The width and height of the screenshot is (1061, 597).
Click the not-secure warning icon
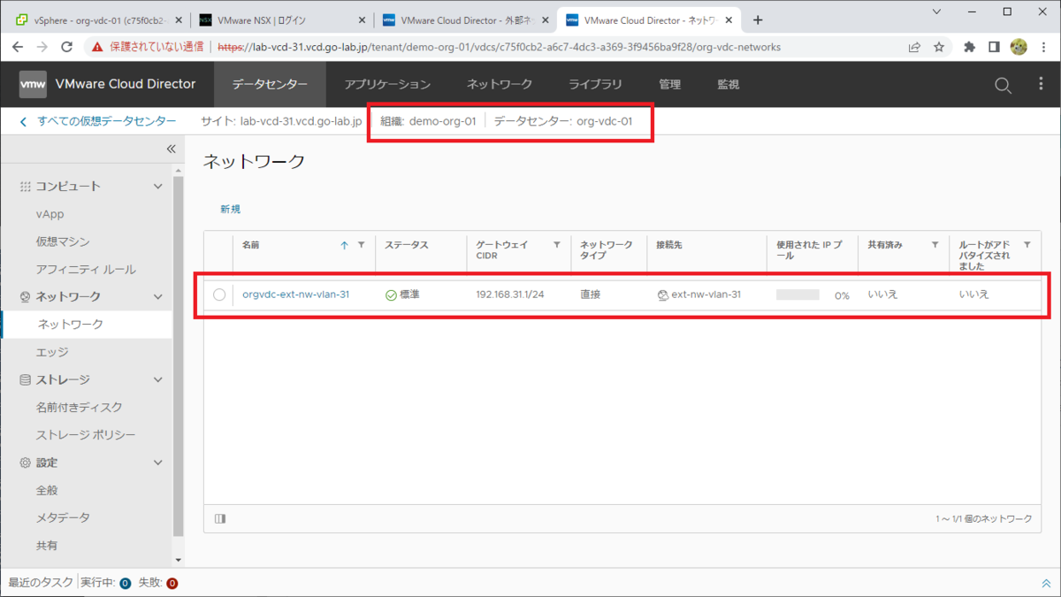97,47
